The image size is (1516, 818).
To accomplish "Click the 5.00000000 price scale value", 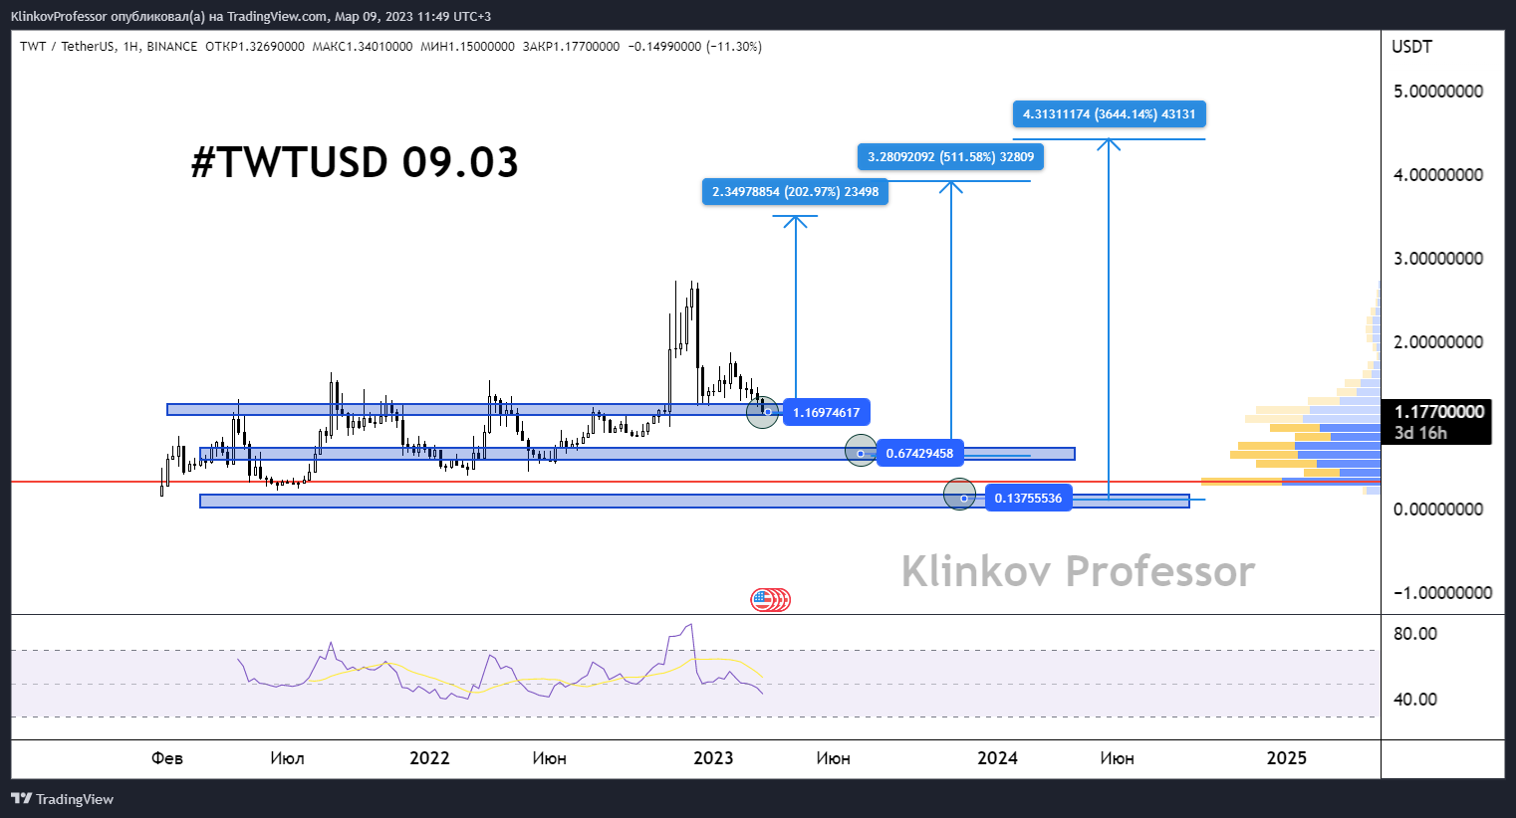I will [x=1438, y=92].
